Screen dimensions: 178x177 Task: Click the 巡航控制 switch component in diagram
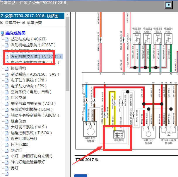point(119,134)
